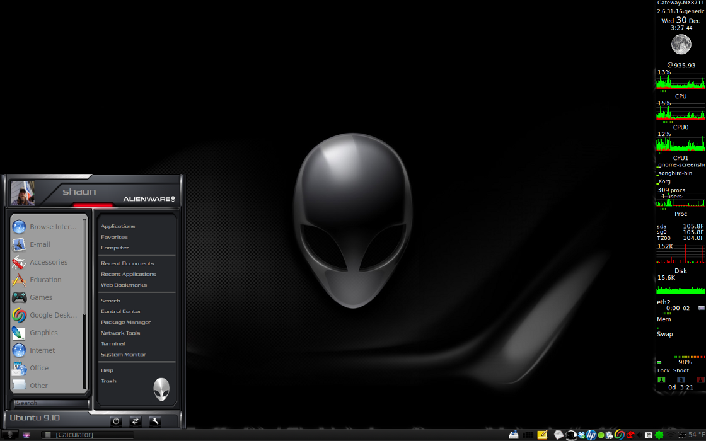Click the workspace switcher grid on taskbar

point(528,435)
